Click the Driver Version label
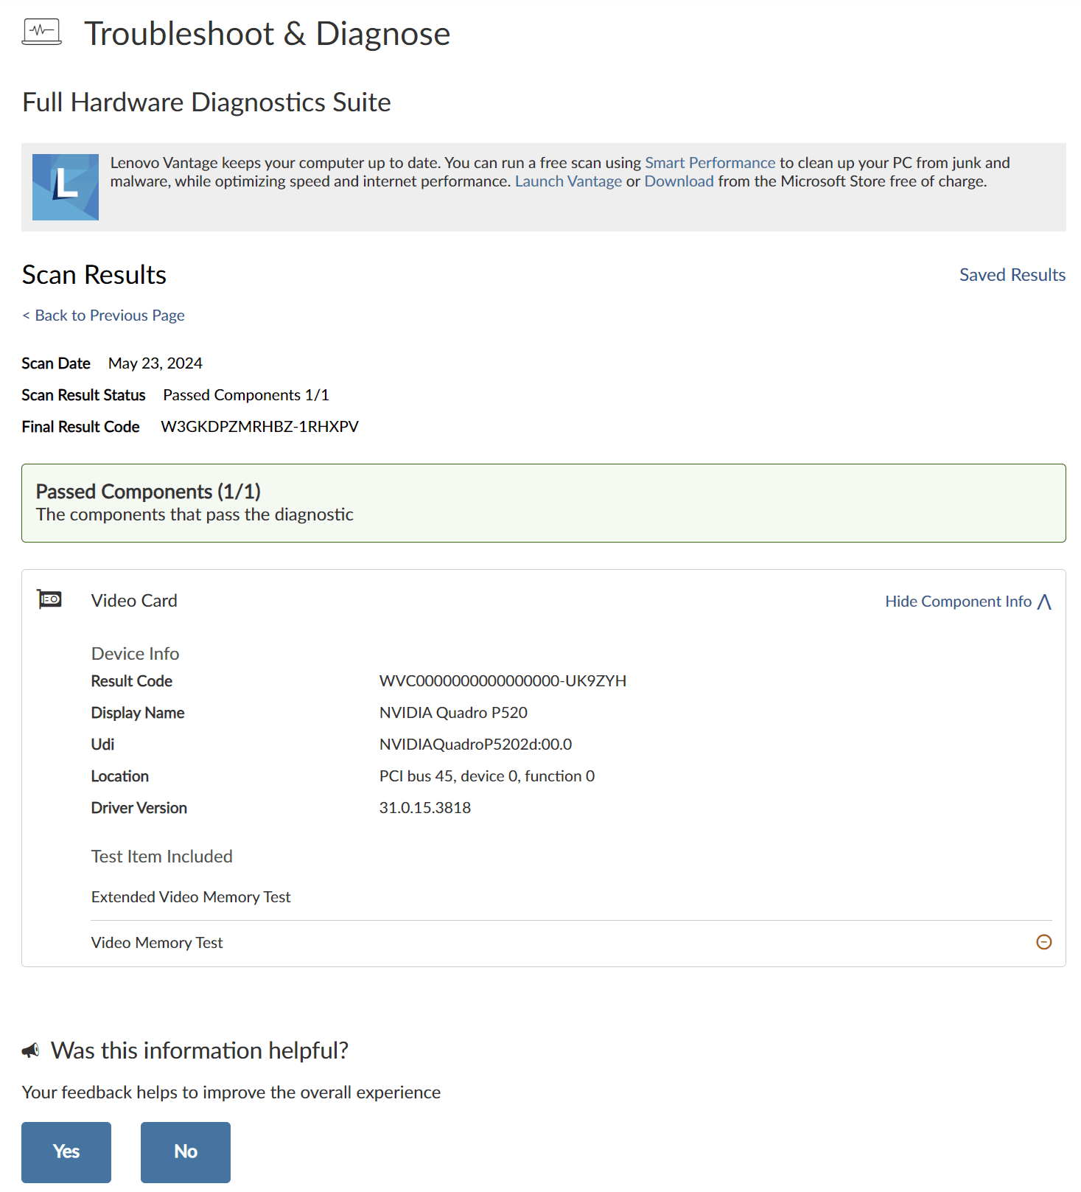1081x1192 pixels. (x=139, y=808)
